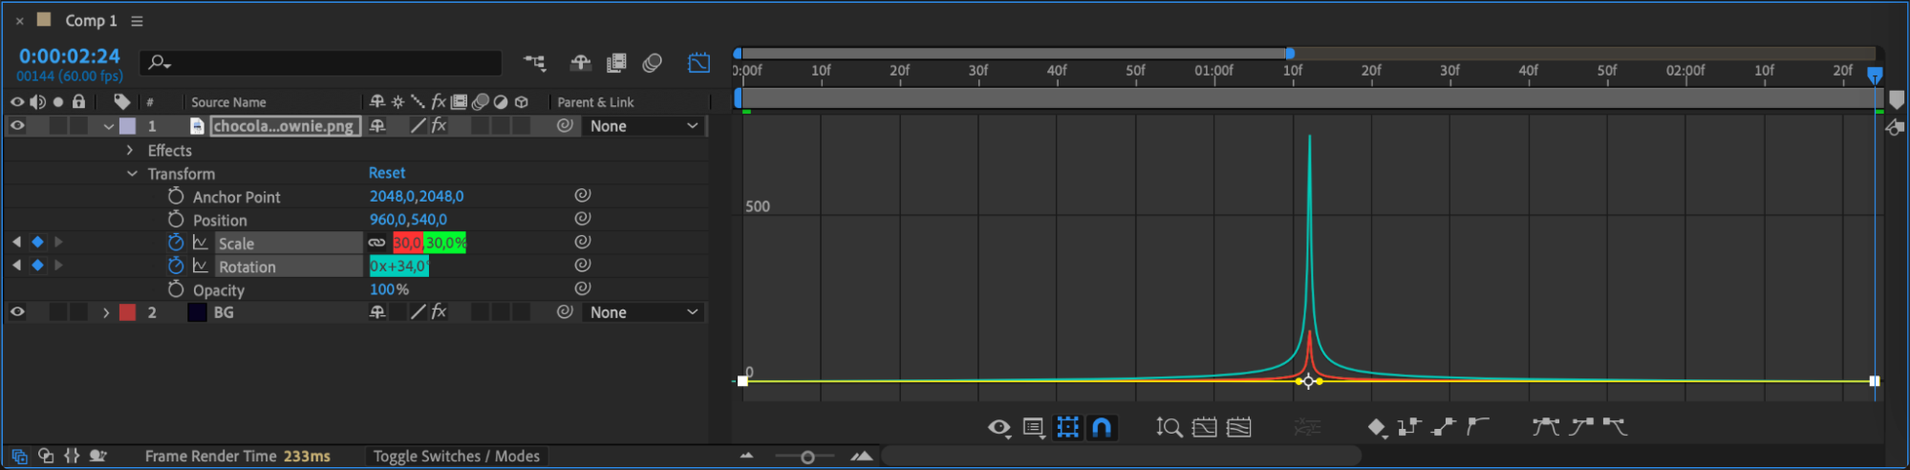Click the Source Name column header
The image size is (1910, 470).
(x=228, y=102)
